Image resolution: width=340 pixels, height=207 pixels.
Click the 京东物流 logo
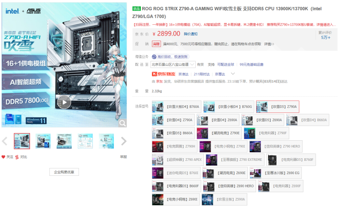(163, 74)
